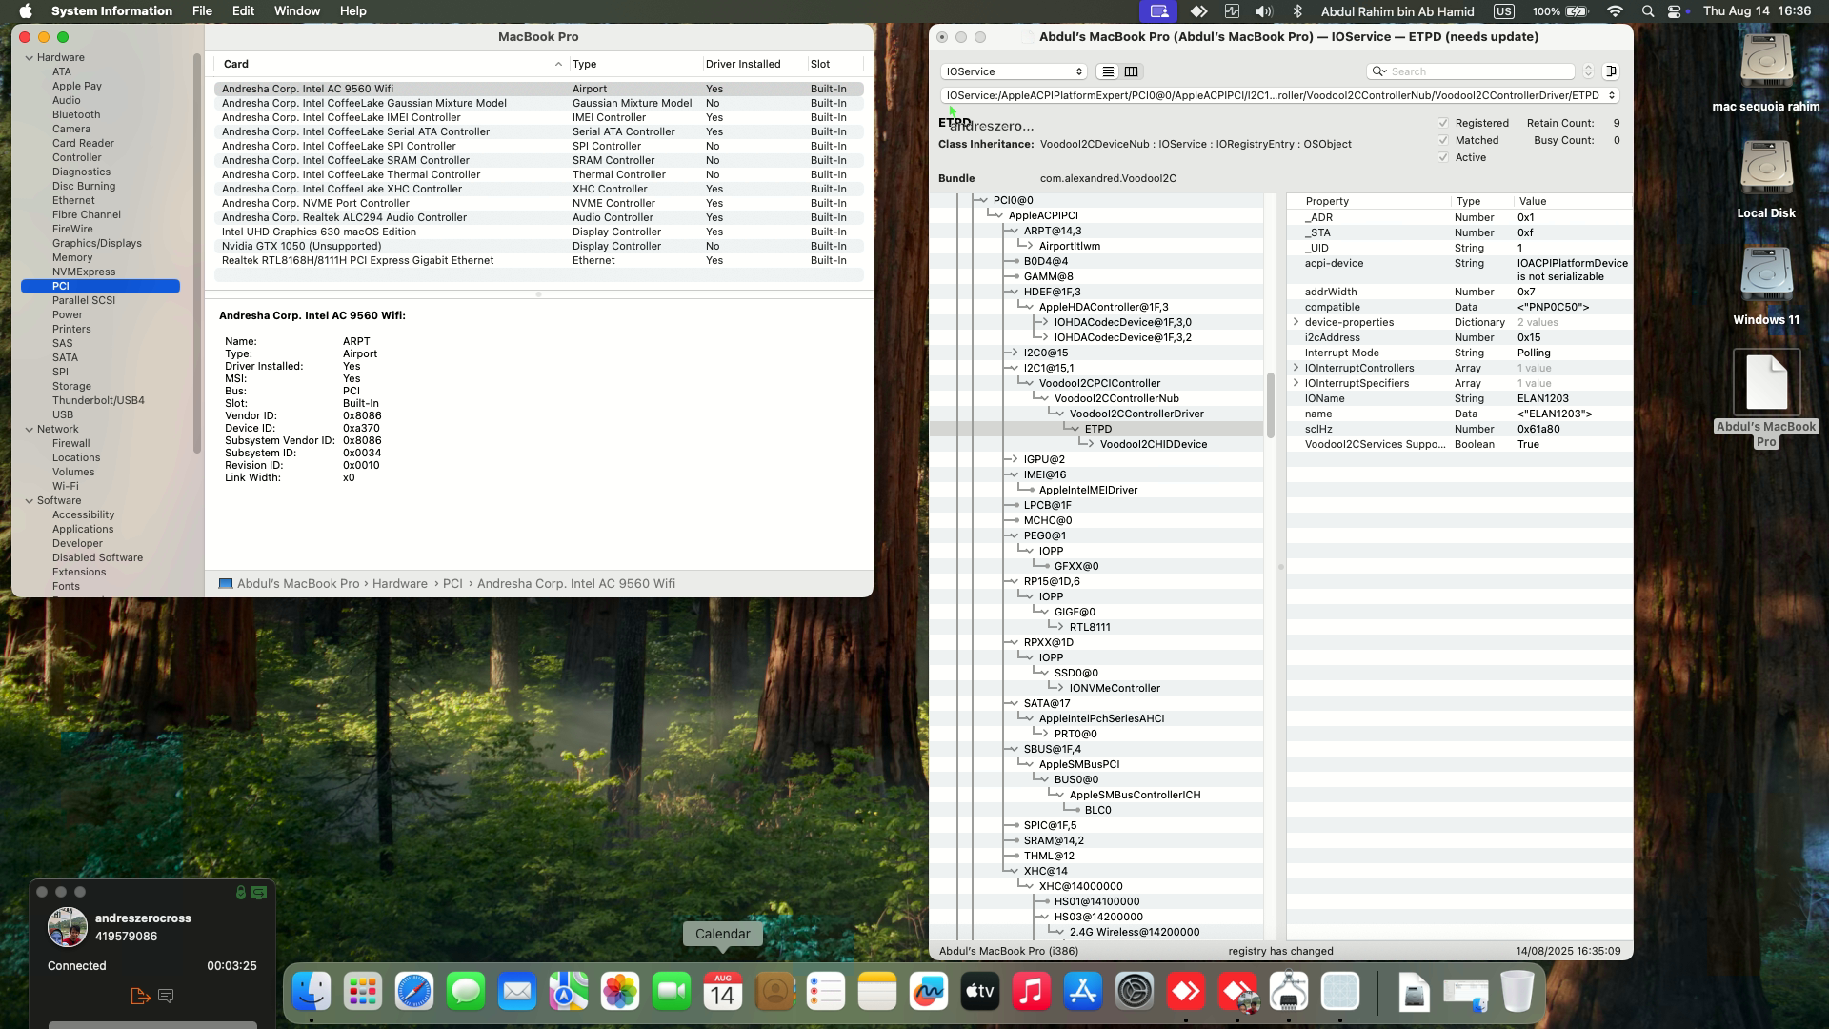Screen dimensions: 1829x1029
Task: Open the Window menu
Action: tap(297, 11)
